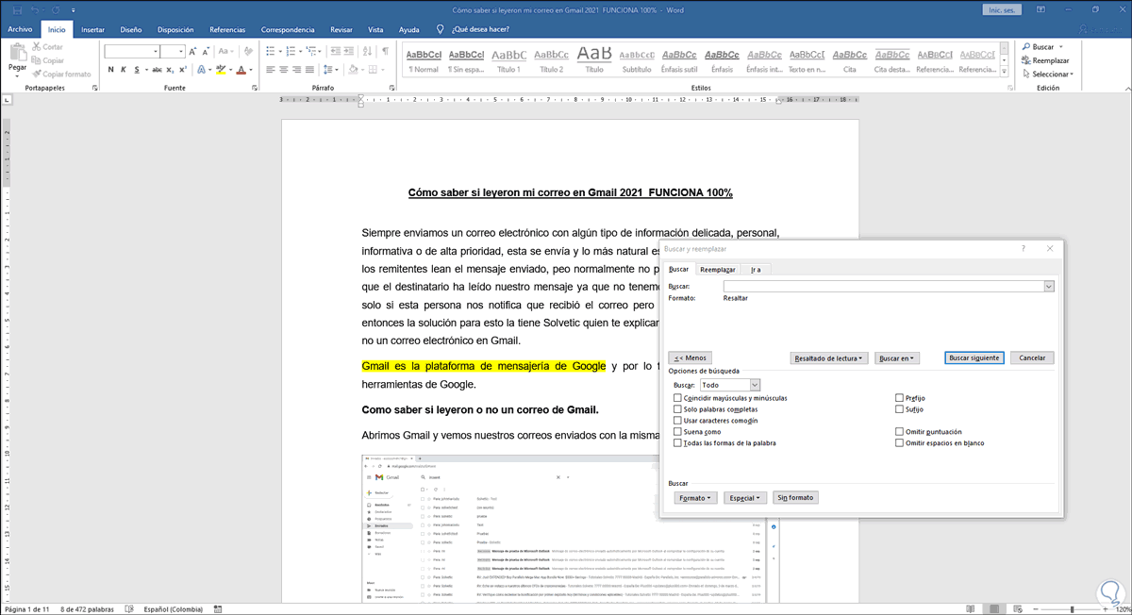
Task: Enable Coincidir mayúsculas y minúsculas checkbox
Action: [677, 398]
